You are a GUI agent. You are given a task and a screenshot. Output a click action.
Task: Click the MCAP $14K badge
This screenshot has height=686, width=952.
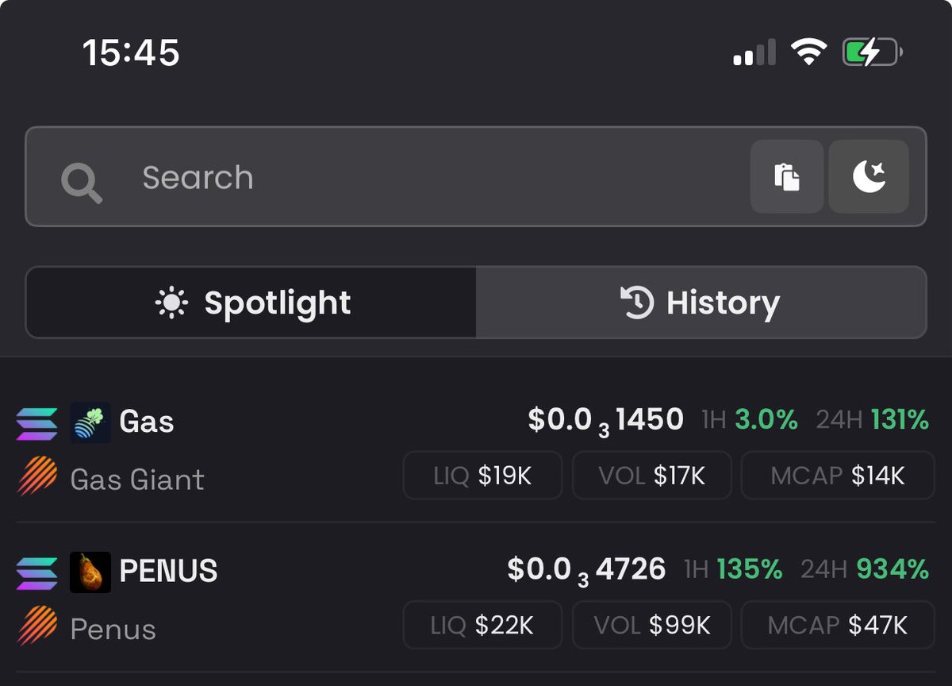pyautogui.click(x=837, y=476)
